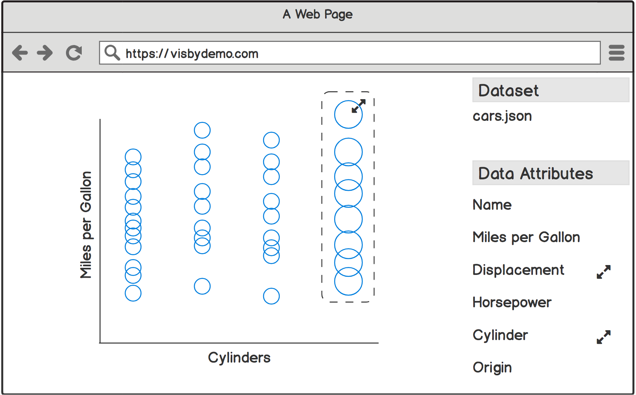Open the browser hamburger menu

click(616, 53)
